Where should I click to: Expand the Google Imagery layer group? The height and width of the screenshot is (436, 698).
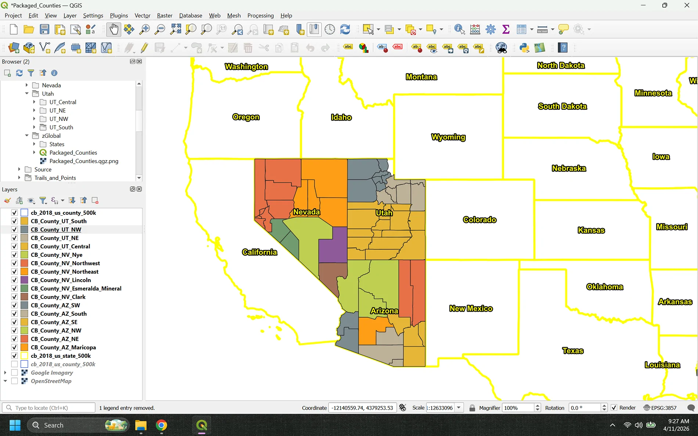[5, 373]
